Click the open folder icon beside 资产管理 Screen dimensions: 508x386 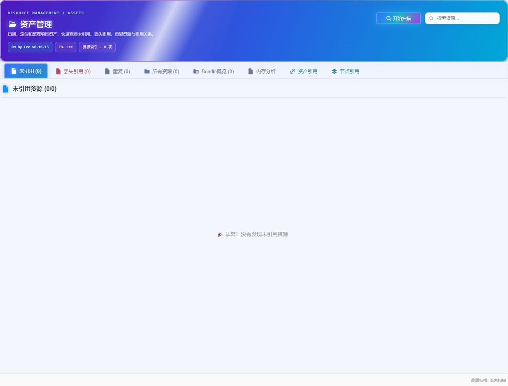pyautogui.click(x=13, y=24)
